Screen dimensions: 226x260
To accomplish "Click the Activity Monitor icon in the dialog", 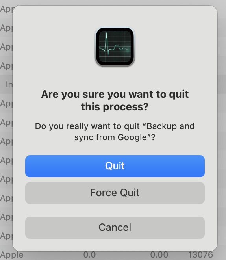I will 115,46.
